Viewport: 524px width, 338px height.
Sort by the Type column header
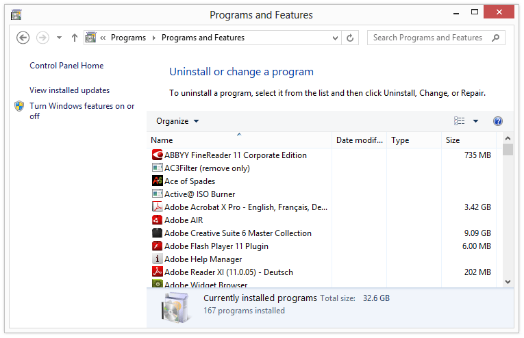point(414,140)
